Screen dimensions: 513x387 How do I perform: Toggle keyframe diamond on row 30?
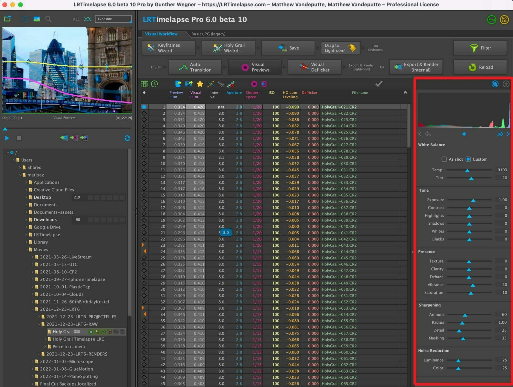click(144, 289)
